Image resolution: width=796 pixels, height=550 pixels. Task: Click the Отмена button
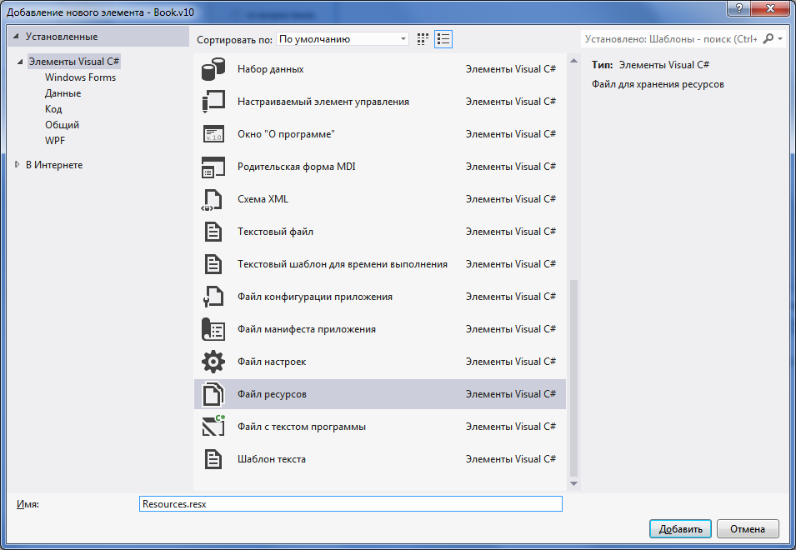pos(747,529)
